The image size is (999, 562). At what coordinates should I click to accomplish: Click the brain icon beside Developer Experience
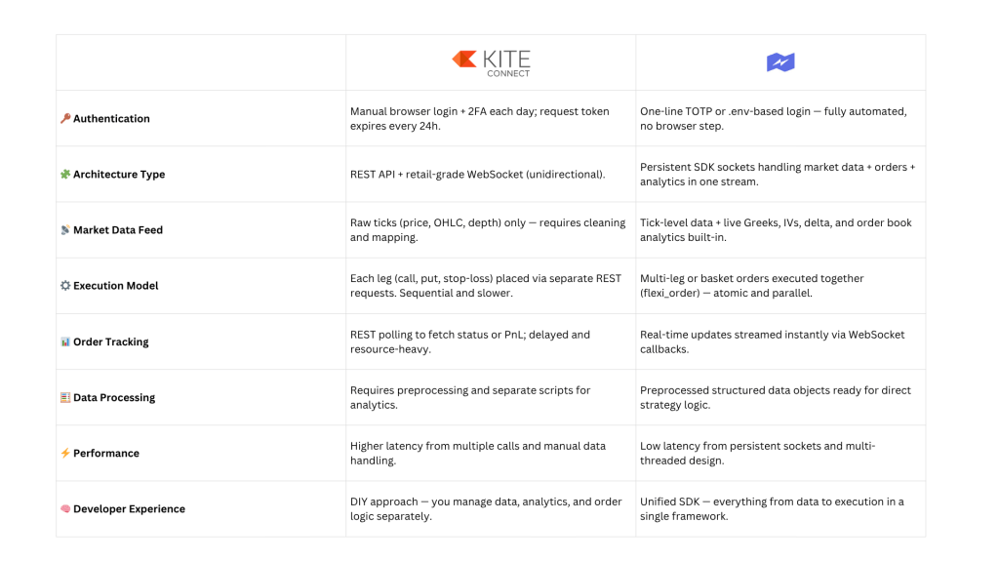[x=65, y=509]
